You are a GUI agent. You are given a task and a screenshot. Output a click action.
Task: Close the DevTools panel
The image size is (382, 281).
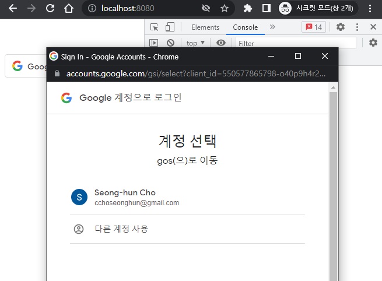[373, 27]
